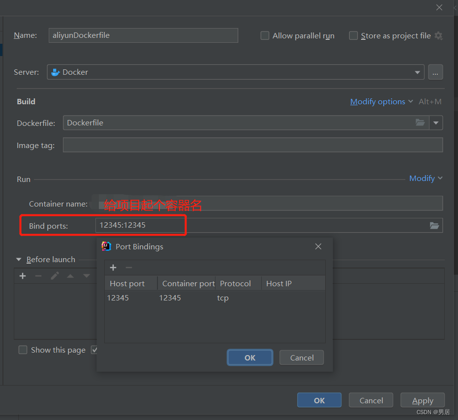
Task: Click the Protocol column header
Action: click(238, 284)
